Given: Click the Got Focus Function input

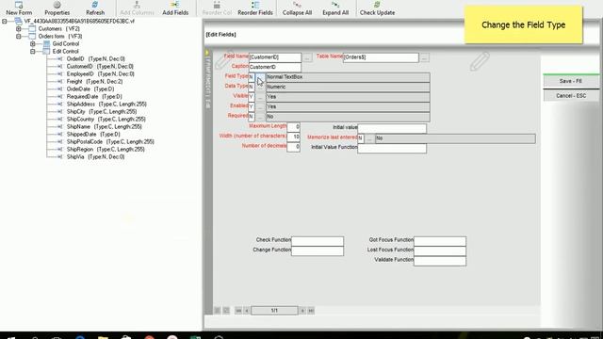Looking at the screenshot, I should coord(440,241).
